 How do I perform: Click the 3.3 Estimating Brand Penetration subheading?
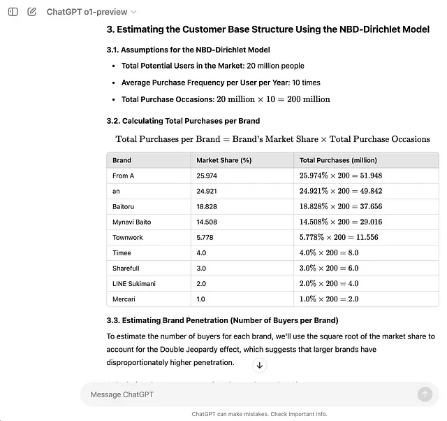(222, 320)
